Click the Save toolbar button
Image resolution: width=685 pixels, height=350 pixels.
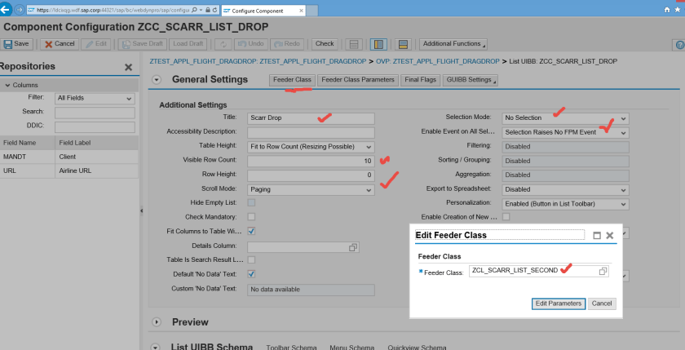(16, 44)
